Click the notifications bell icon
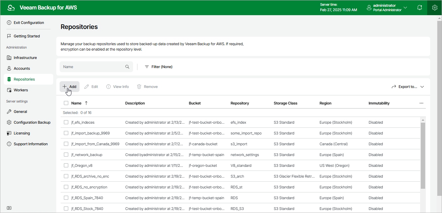 420,7
